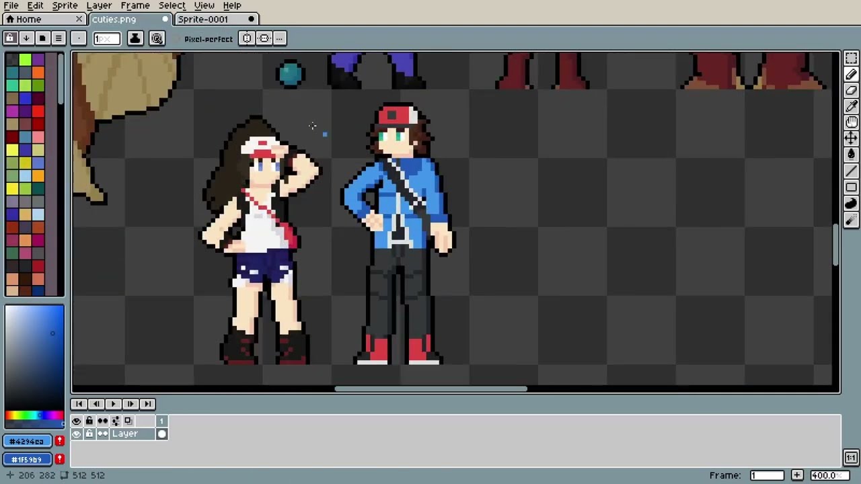
Task: Click background color #1f59b9 button
Action: point(27,460)
